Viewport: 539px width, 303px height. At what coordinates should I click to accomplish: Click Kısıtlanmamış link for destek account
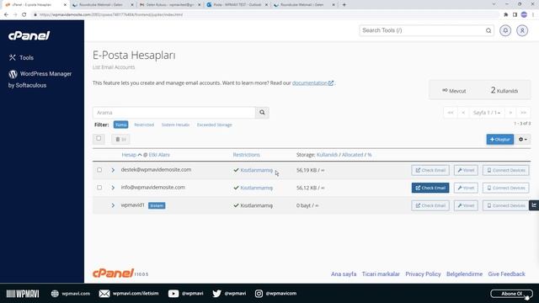click(256, 170)
